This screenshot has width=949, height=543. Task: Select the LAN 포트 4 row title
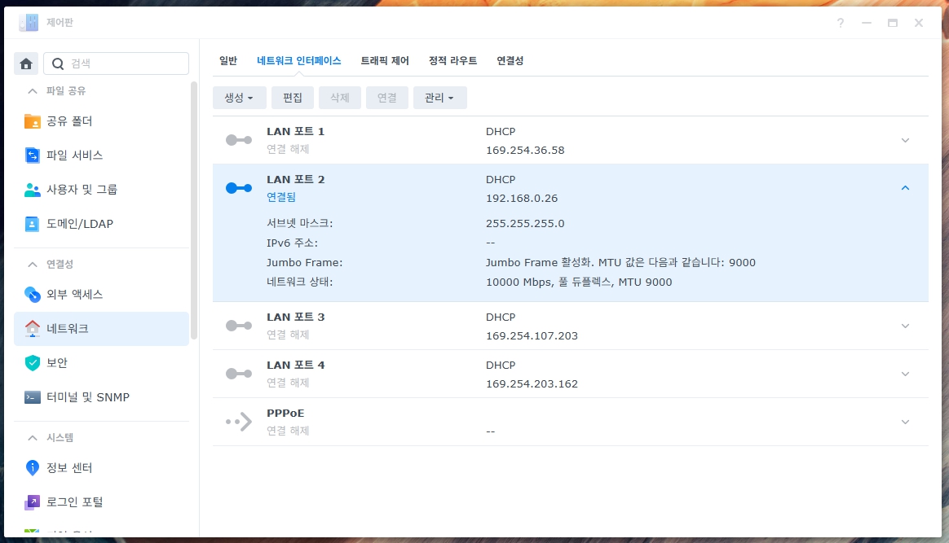tap(295, 366)
